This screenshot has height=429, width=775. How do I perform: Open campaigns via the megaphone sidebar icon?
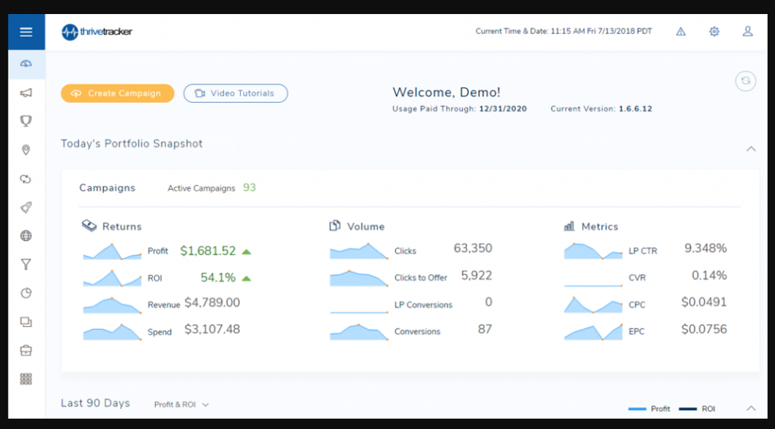point(26,93)
